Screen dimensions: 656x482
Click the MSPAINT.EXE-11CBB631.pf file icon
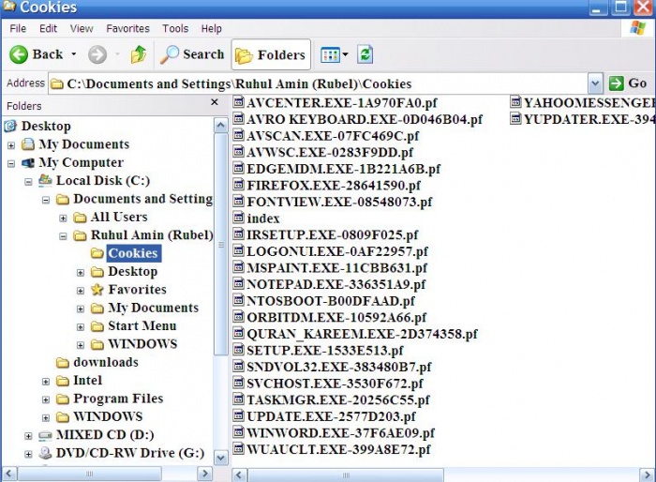(238, 266)
